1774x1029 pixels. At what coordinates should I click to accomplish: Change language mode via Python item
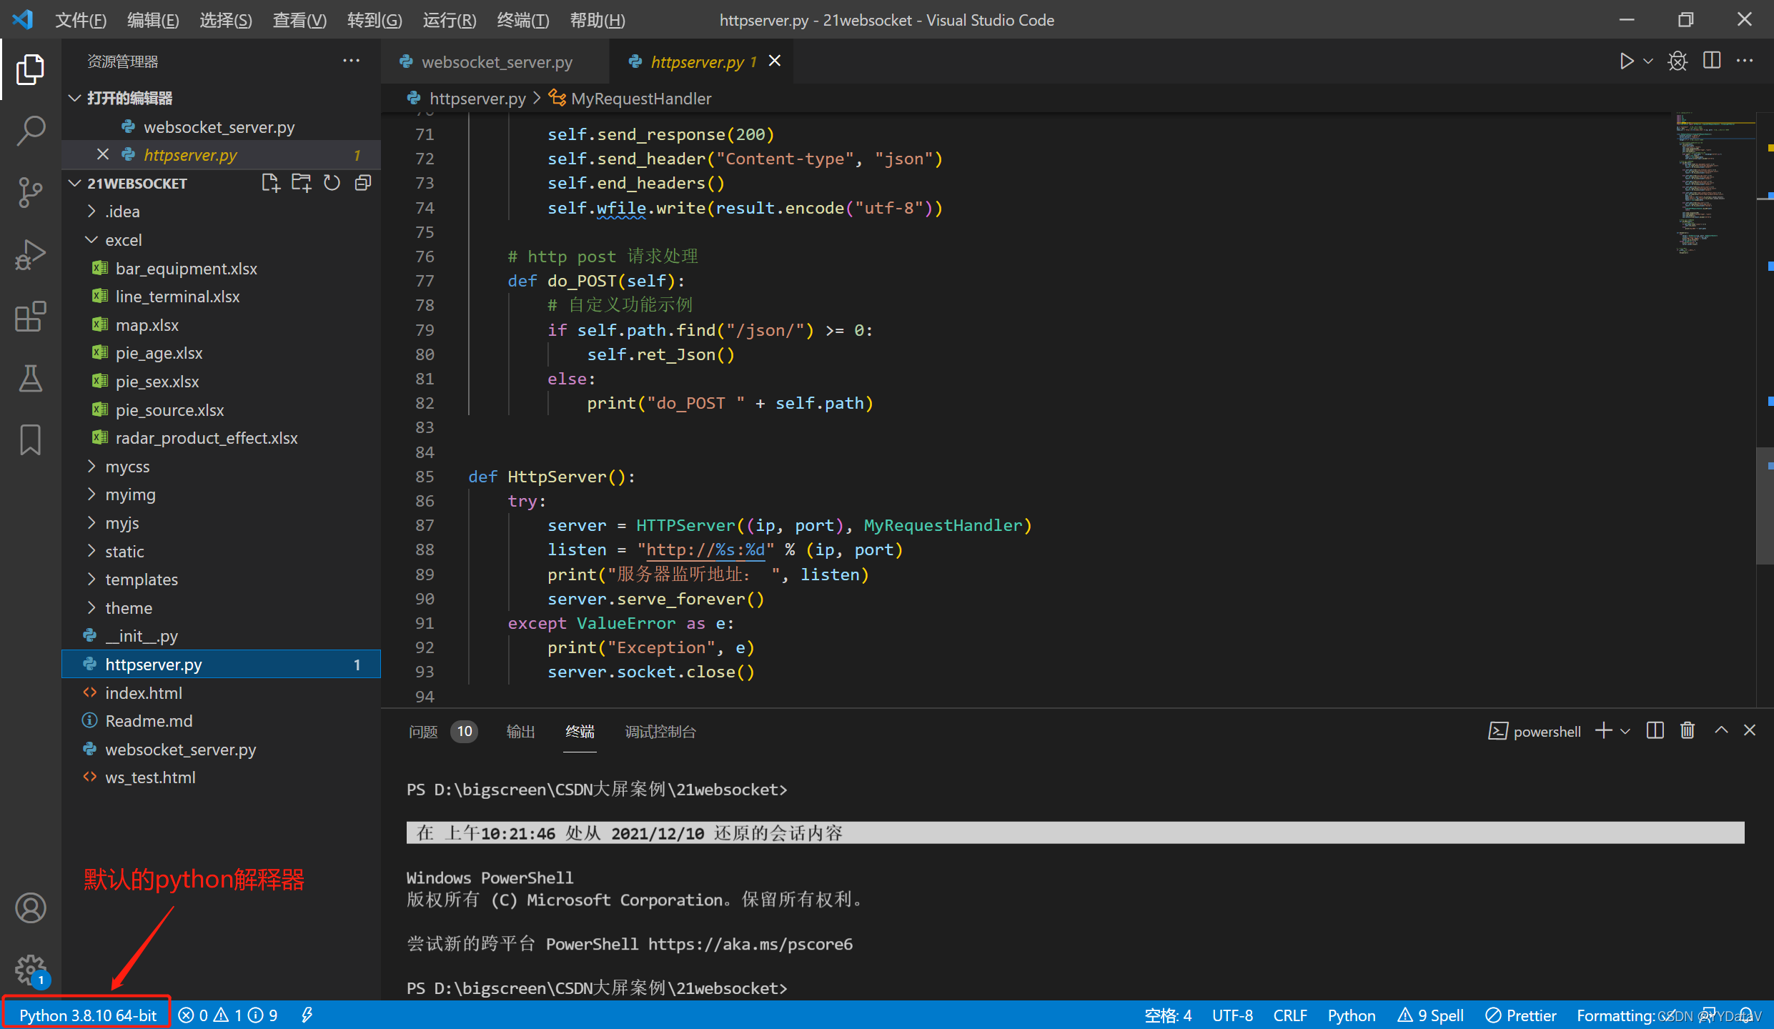[1352, 1015]
